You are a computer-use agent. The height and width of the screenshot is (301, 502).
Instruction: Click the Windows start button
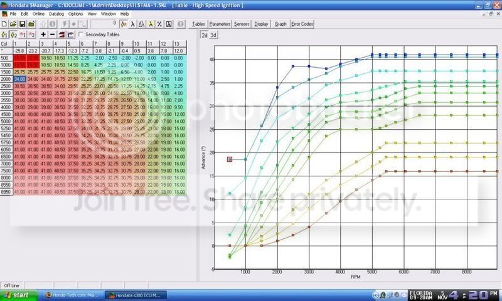(x=18, y=294)
